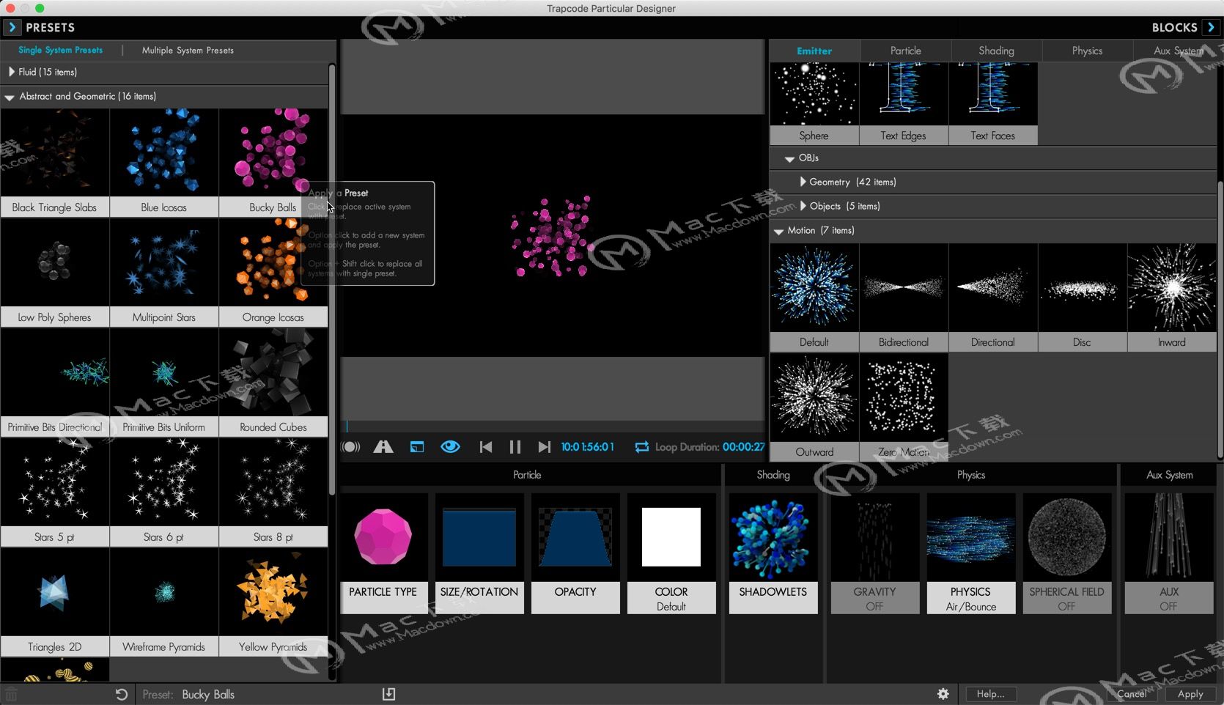Open the Shadowlets shading block

pyautogui.click(x=773, y=553)
